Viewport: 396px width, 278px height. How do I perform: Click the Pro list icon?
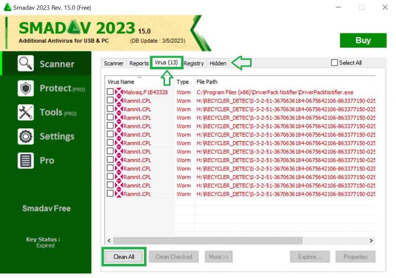point(25,160)
